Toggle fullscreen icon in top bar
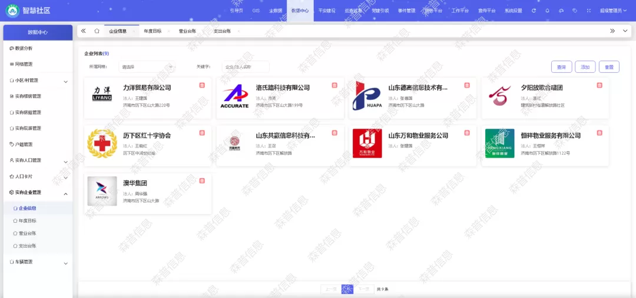The height and width of the screenshot is (298, 636). pyautogui.click(x=588, y=11)
